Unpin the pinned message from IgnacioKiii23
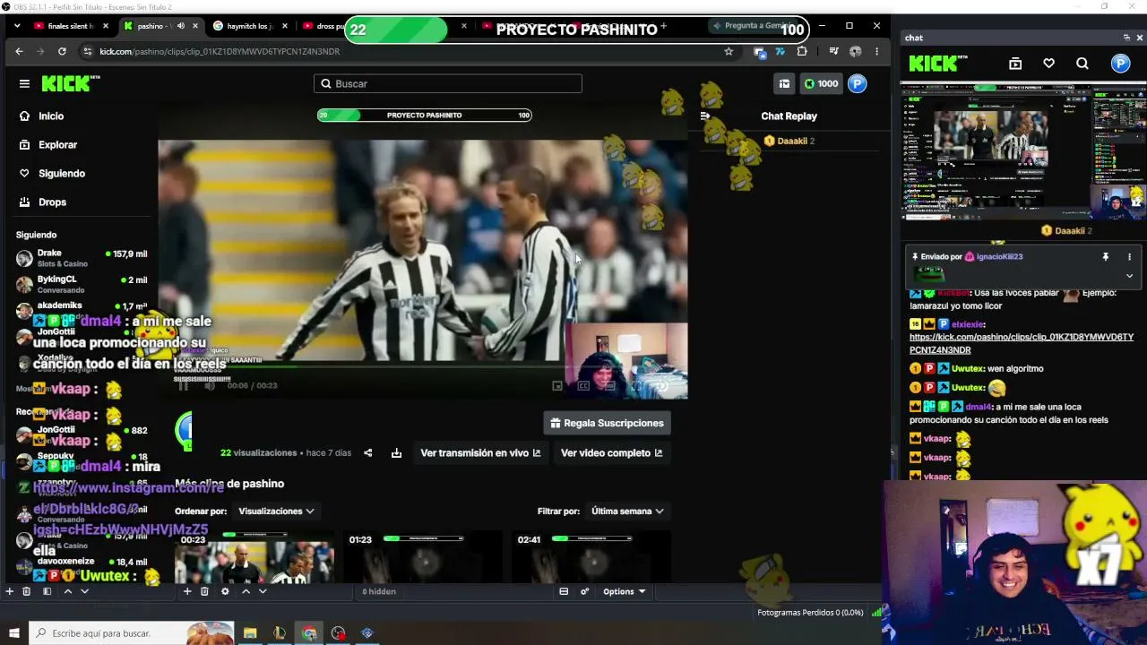The width and height of the screenshot is (1147, 645). pyautogui.click(x=1106, y=257)
